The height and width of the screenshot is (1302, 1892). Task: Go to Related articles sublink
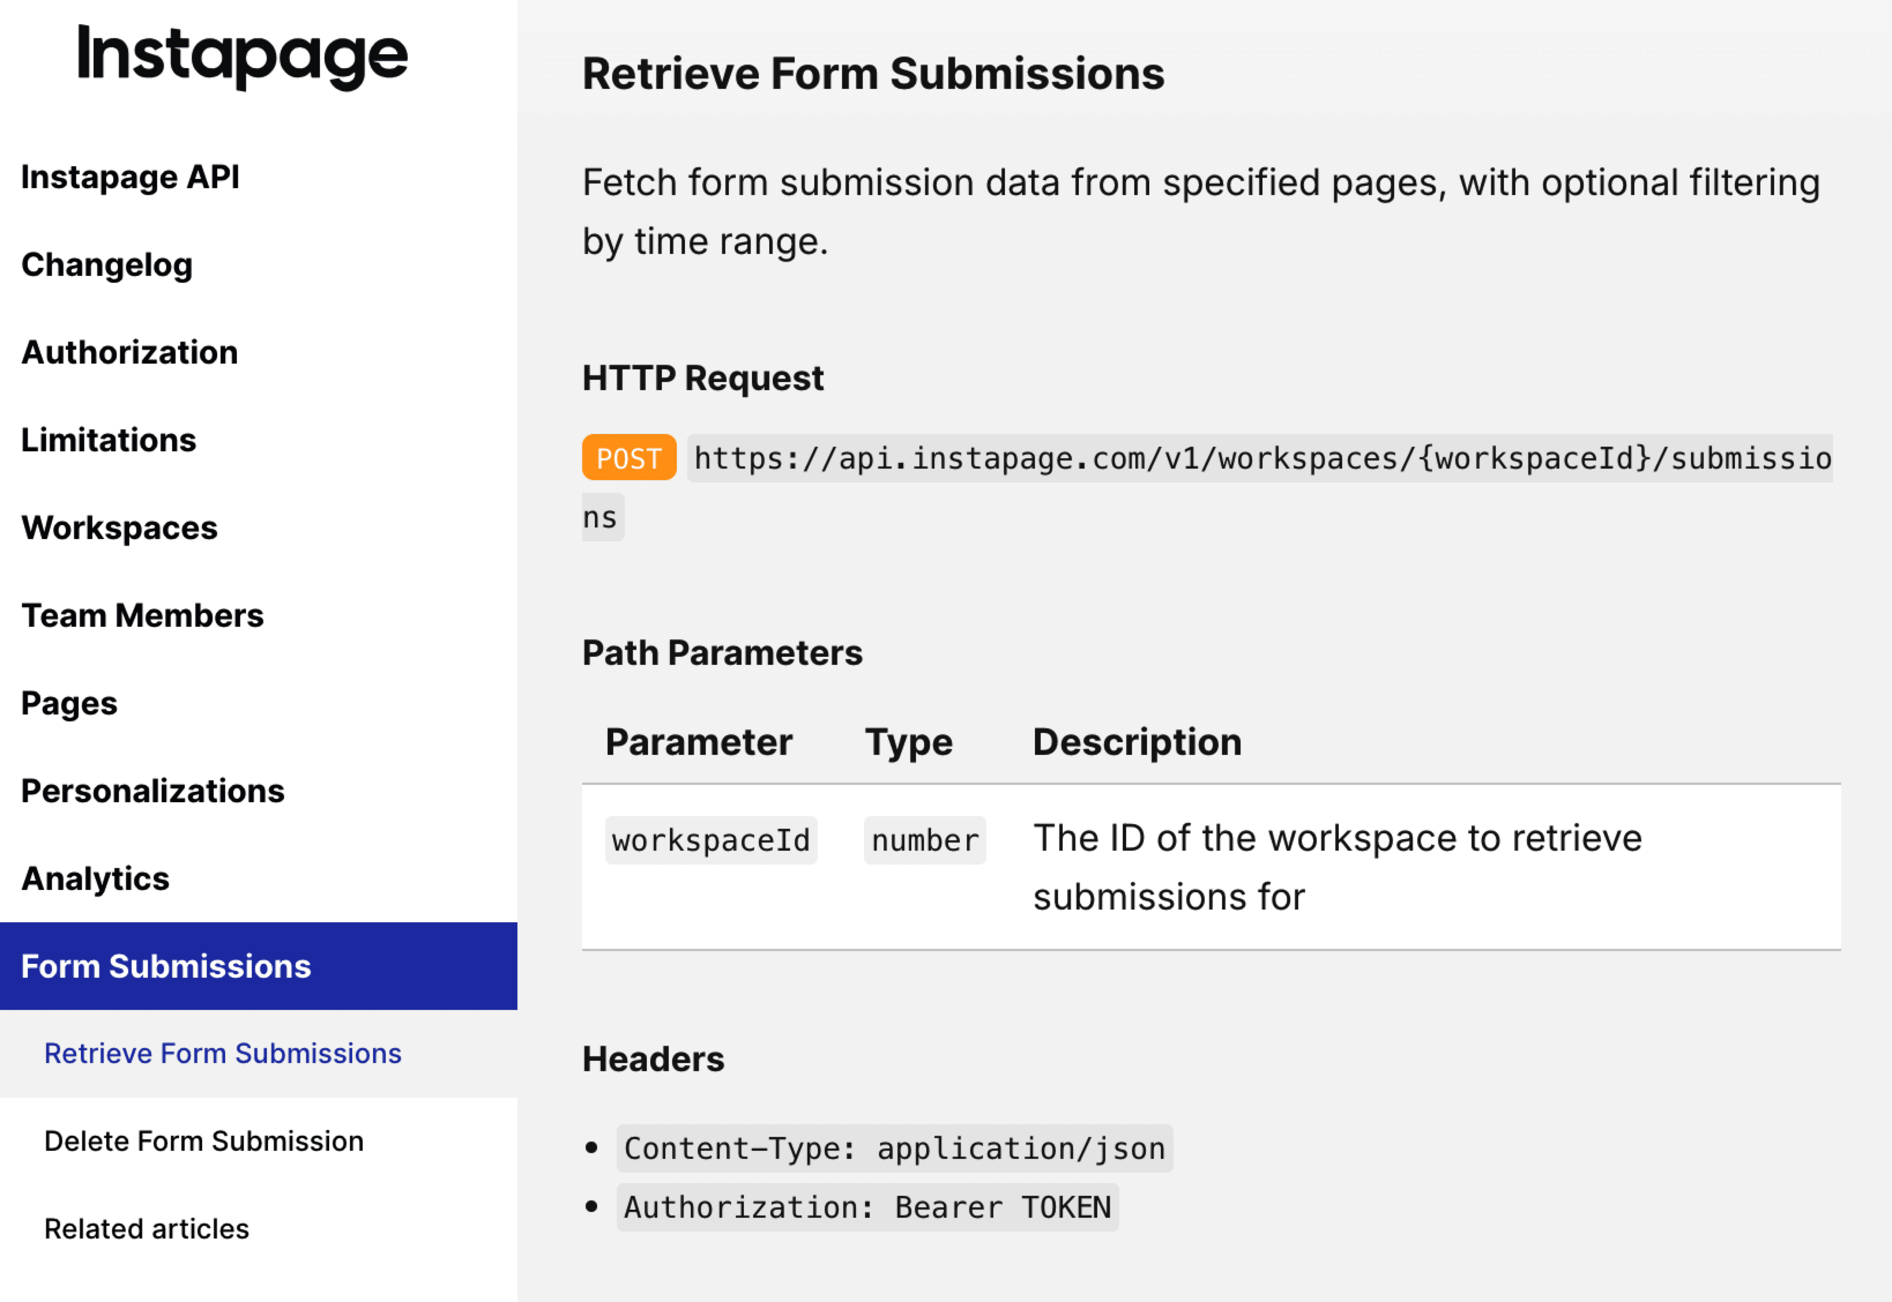(x=147, y=1229)
